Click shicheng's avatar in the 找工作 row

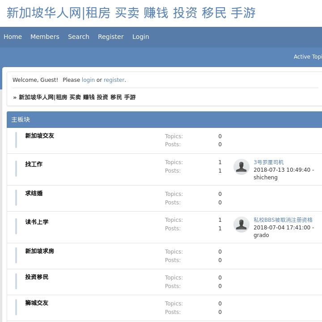241,167
